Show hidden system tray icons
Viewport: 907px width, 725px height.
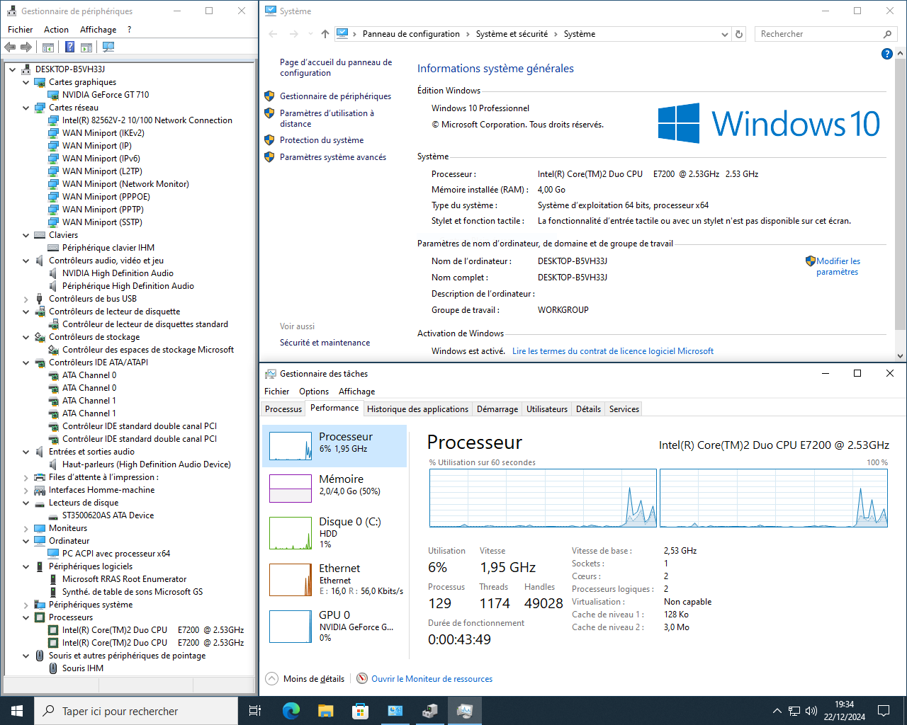[x=777, y=711]
